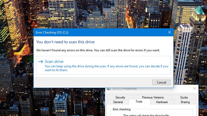Screen dimensions: 207x116
Task: Click the Tools tab
Action: (139, 102)
